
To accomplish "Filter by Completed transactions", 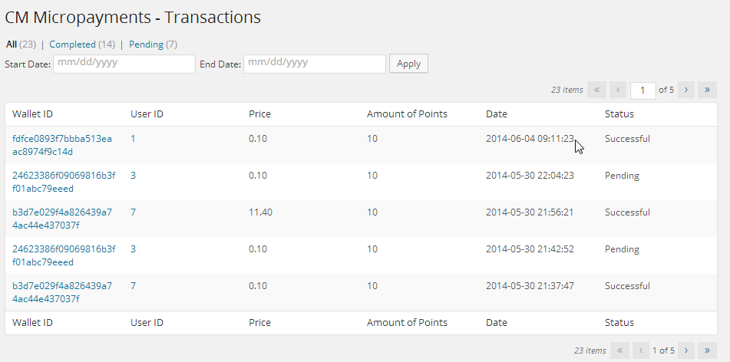I will (x=72, y=44).
